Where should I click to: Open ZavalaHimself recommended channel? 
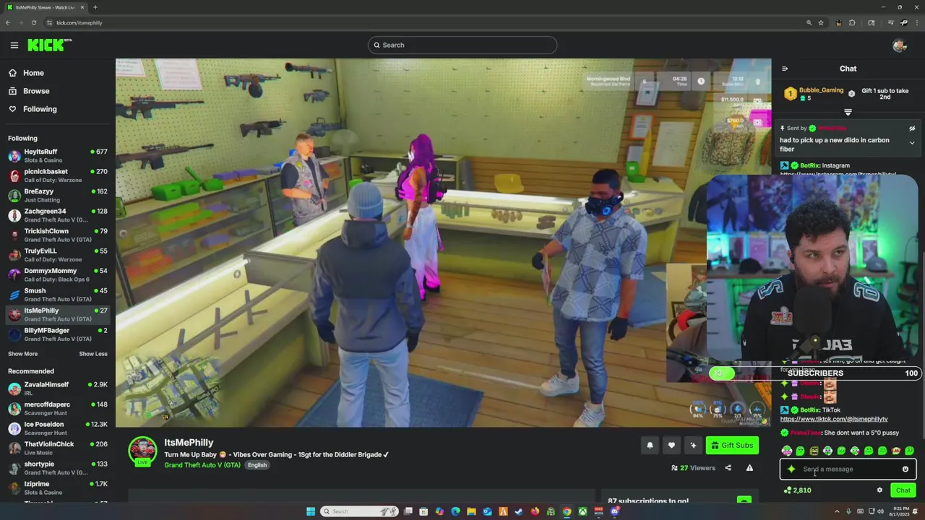(x=58, y=389)
